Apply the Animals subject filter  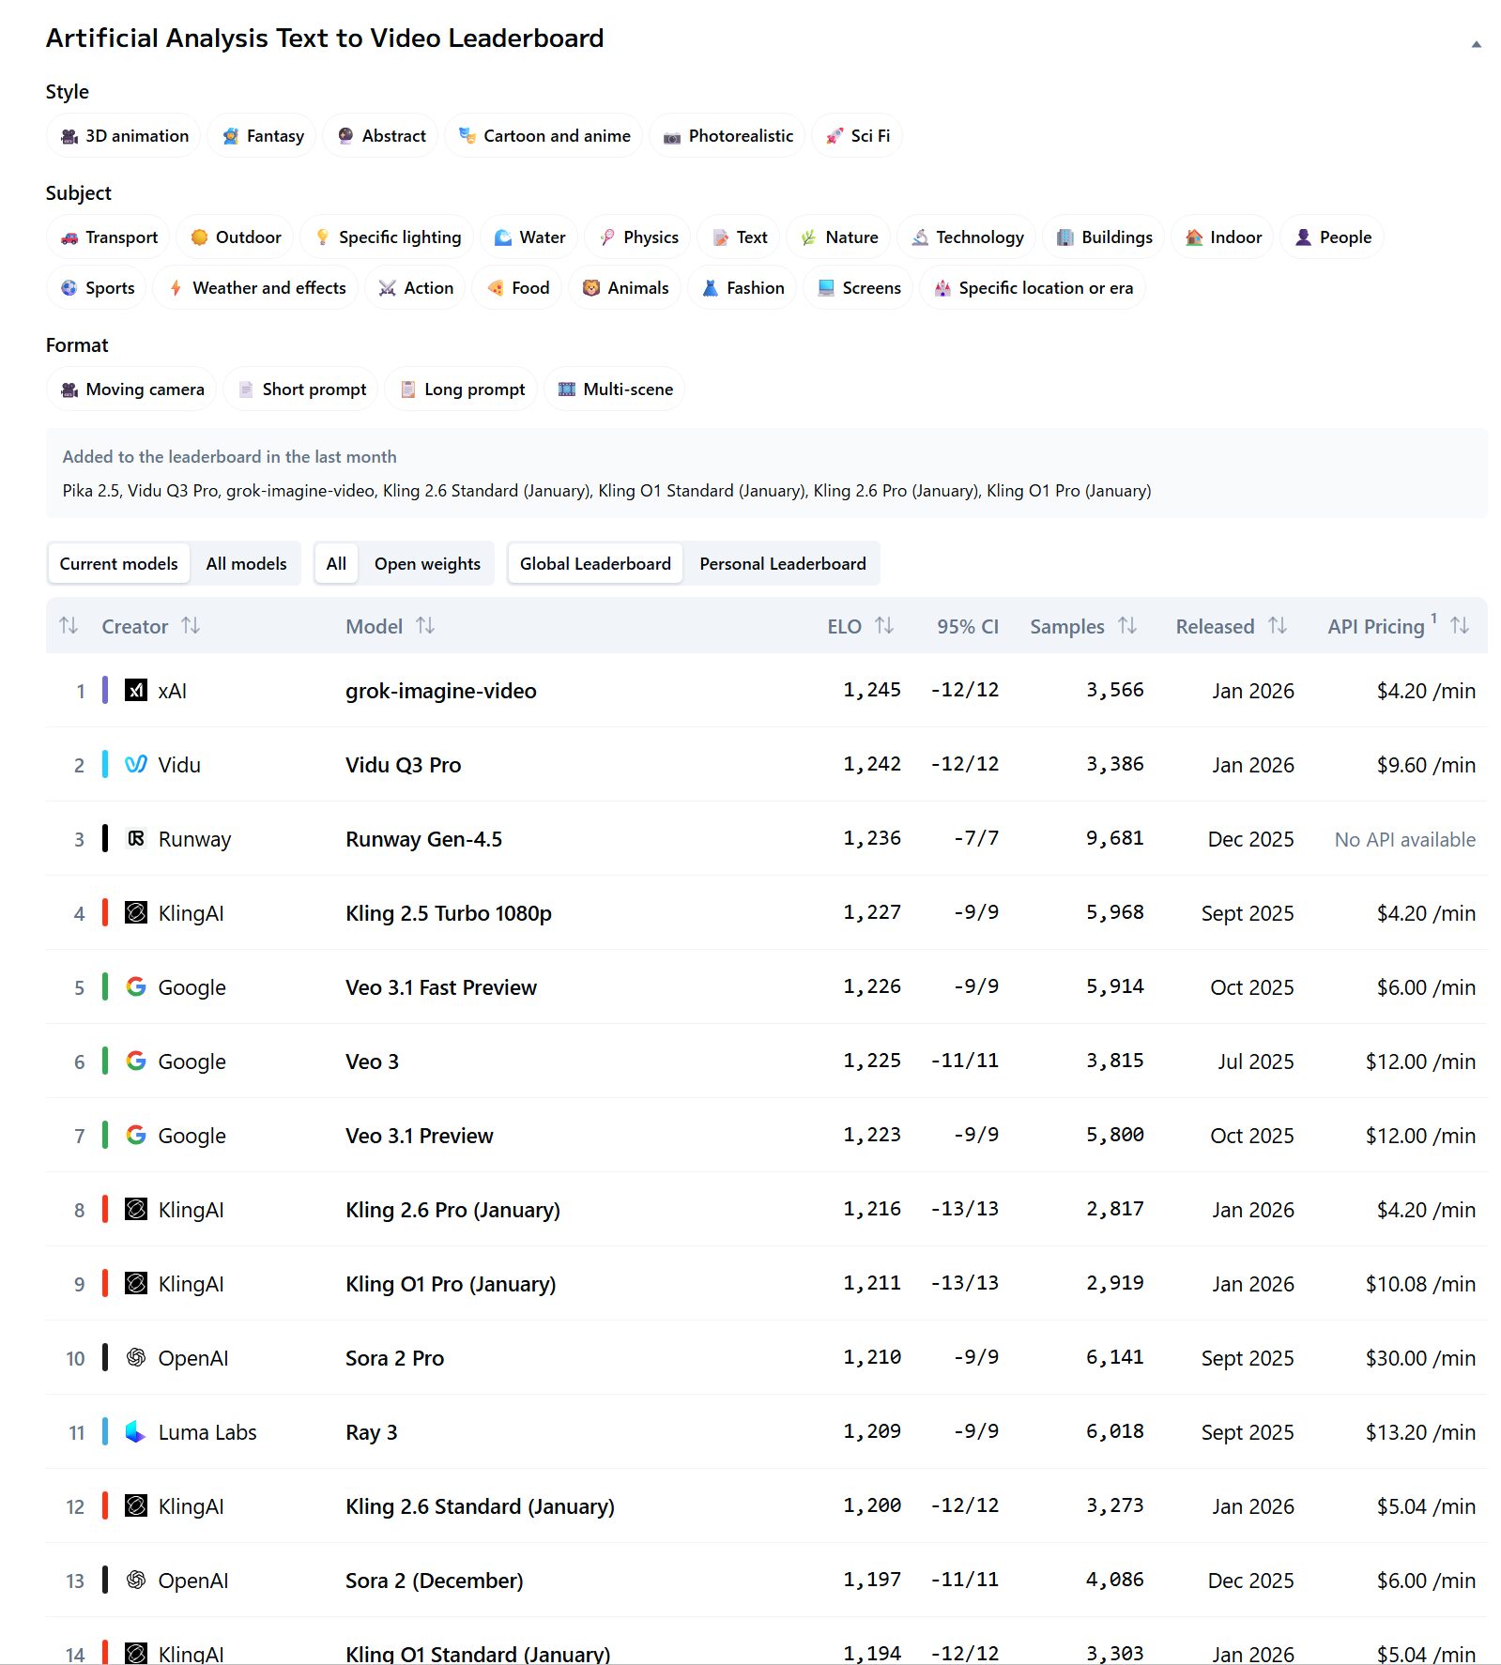click(x=625, y=288)
